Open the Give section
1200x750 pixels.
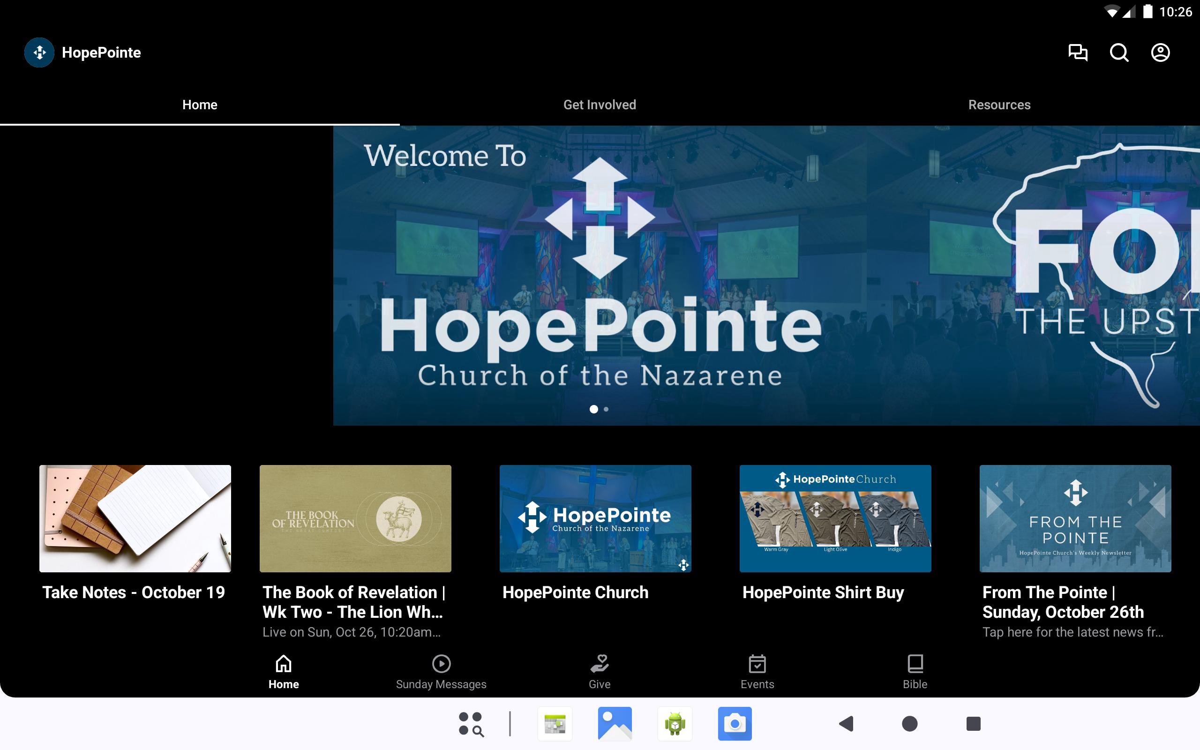[600, 672]
